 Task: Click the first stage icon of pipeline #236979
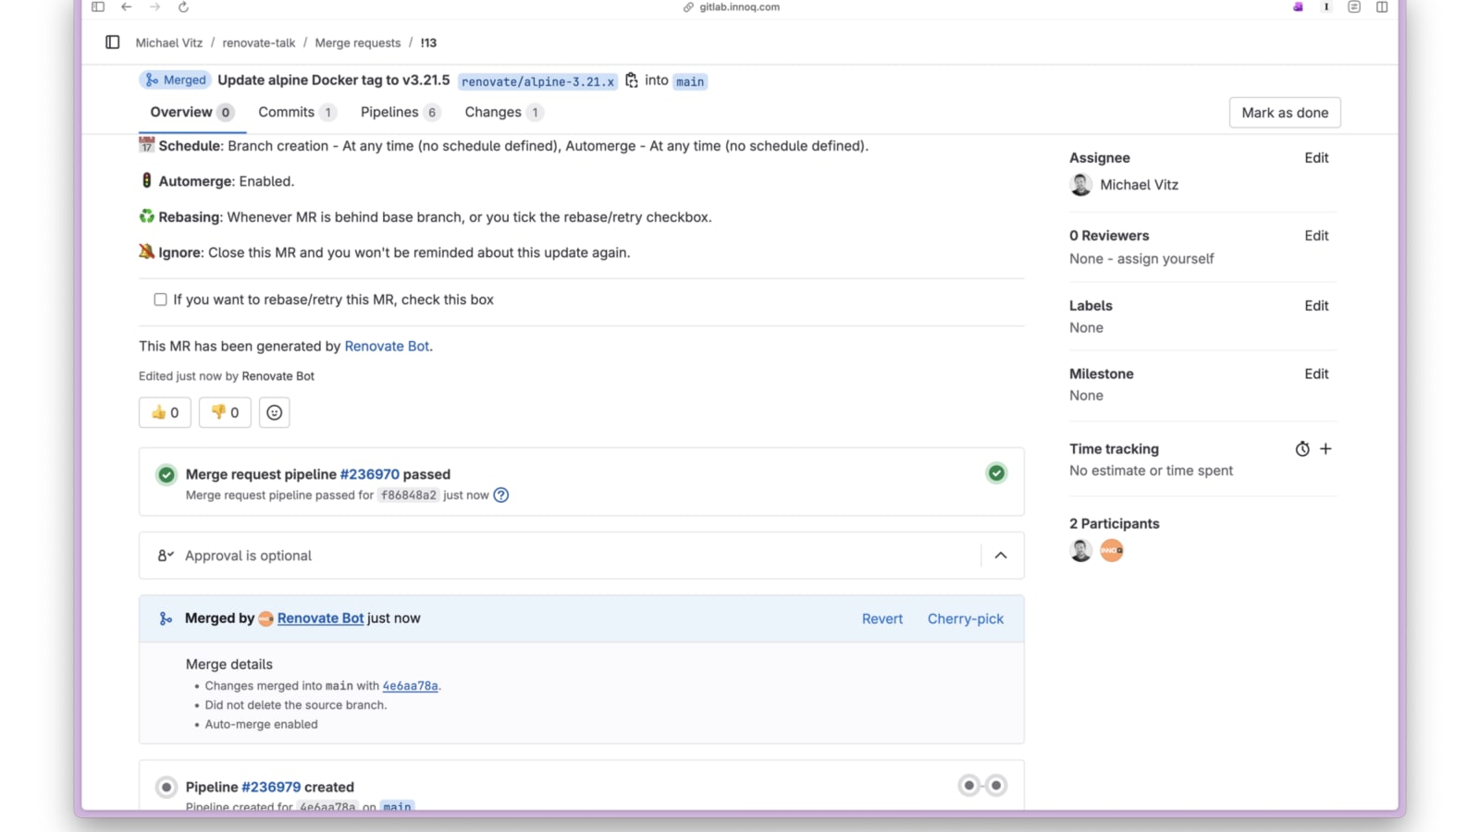pos(969,786)
